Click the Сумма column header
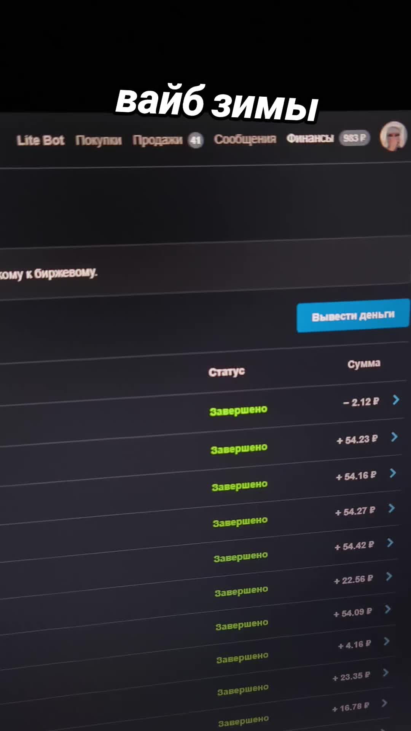The height and width of the screenshot is (731, 411). pyautogui.click(x=364, y=364)
